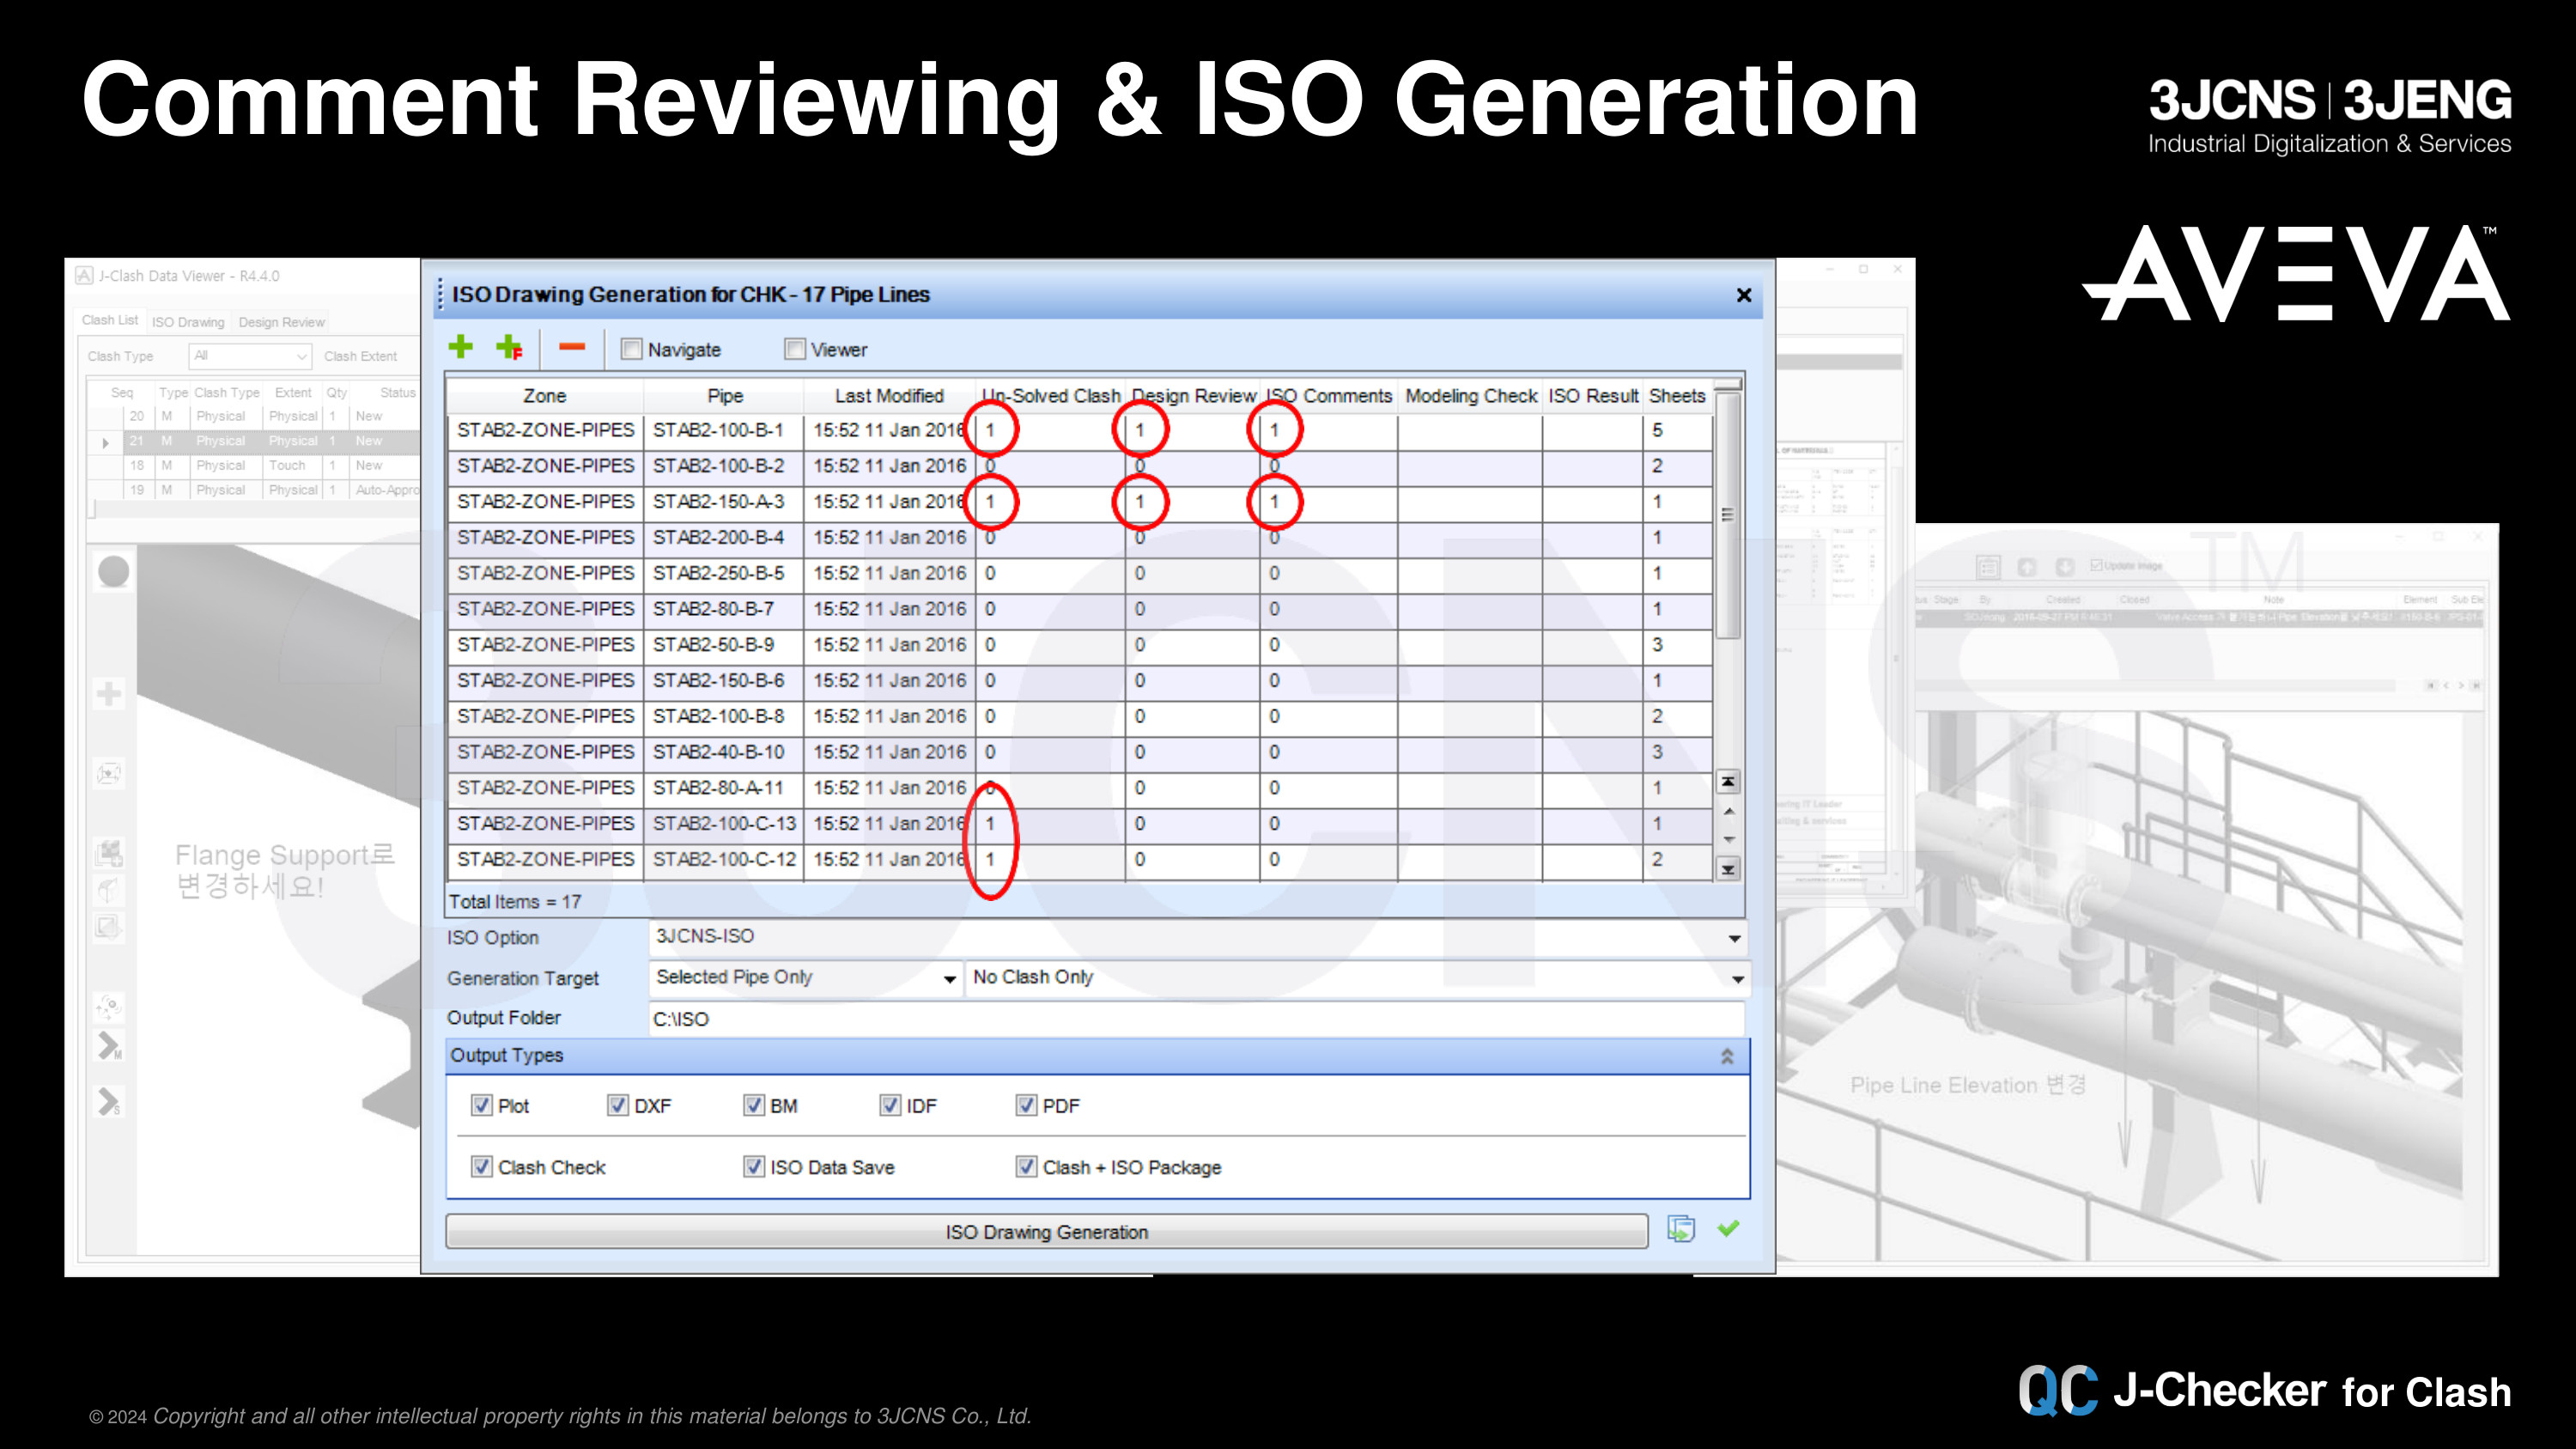Screen dimensions: 2576x1449
Task: Select the pipe row STAB2-100-B-1
Action: (x=1079, y=430)
